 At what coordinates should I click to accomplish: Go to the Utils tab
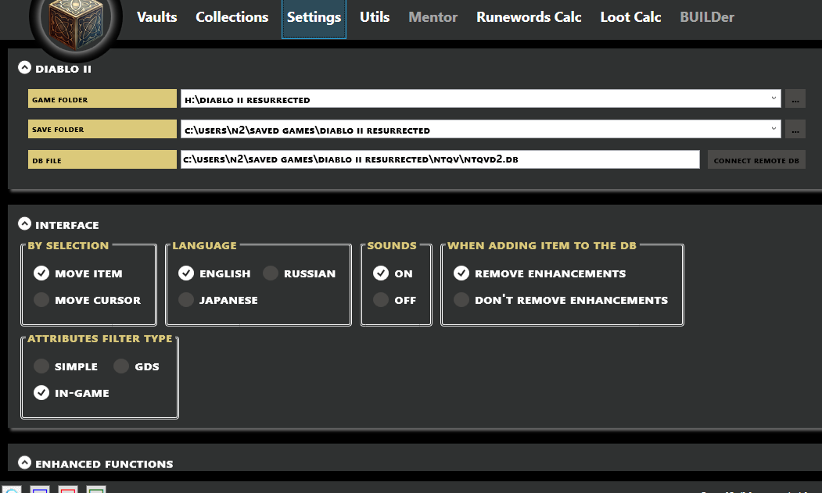tap(375, 17)
